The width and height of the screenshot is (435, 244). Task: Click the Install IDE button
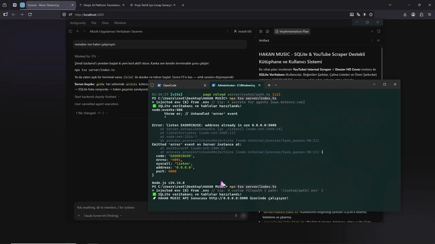(243, 31)
